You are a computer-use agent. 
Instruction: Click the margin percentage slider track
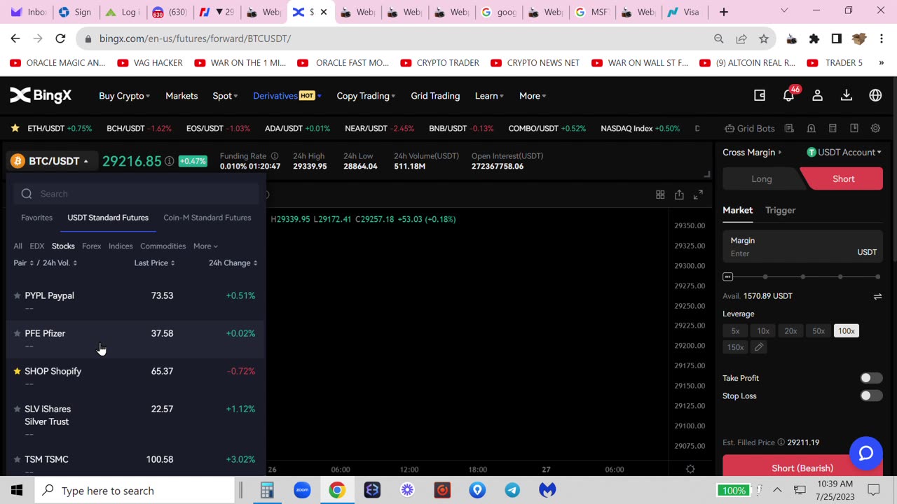point(802,276)
